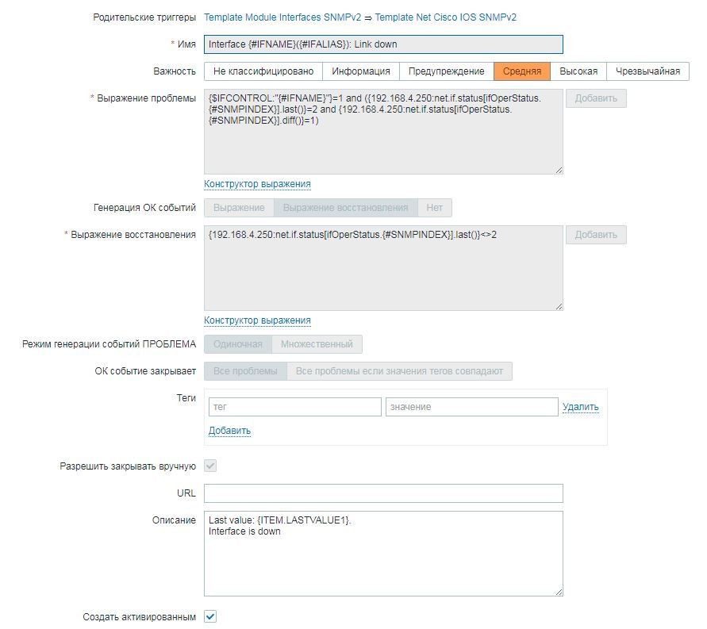Viewport: 707px width, 629px height.
Task: Choose Нет for OK event generation
Action: 434,208
